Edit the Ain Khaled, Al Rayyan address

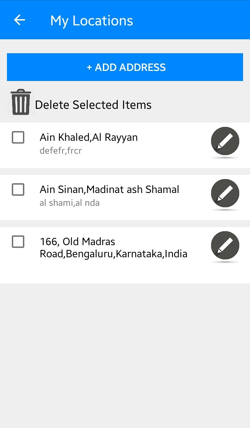[225, 141]
